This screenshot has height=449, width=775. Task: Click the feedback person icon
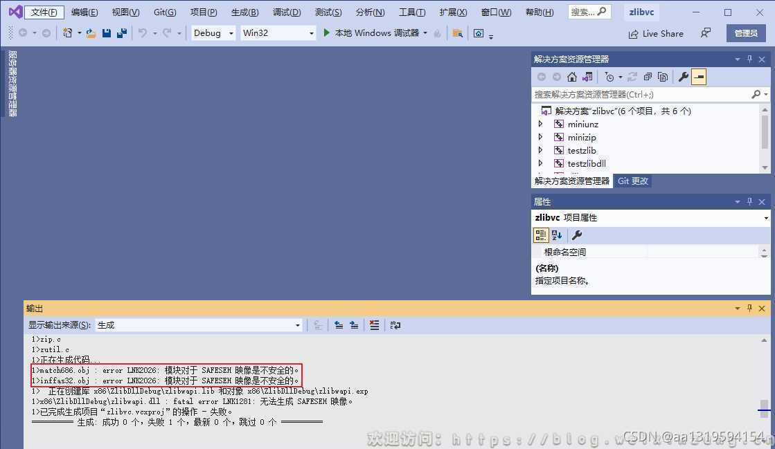click(706, 33)
